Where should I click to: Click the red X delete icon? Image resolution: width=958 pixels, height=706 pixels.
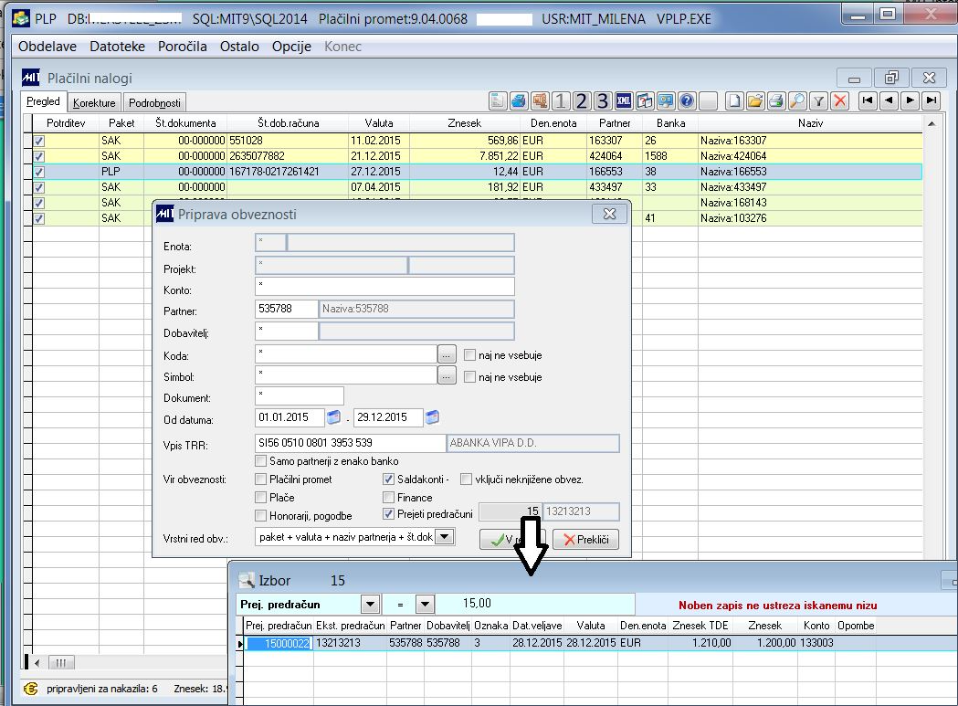click(839, 101)
